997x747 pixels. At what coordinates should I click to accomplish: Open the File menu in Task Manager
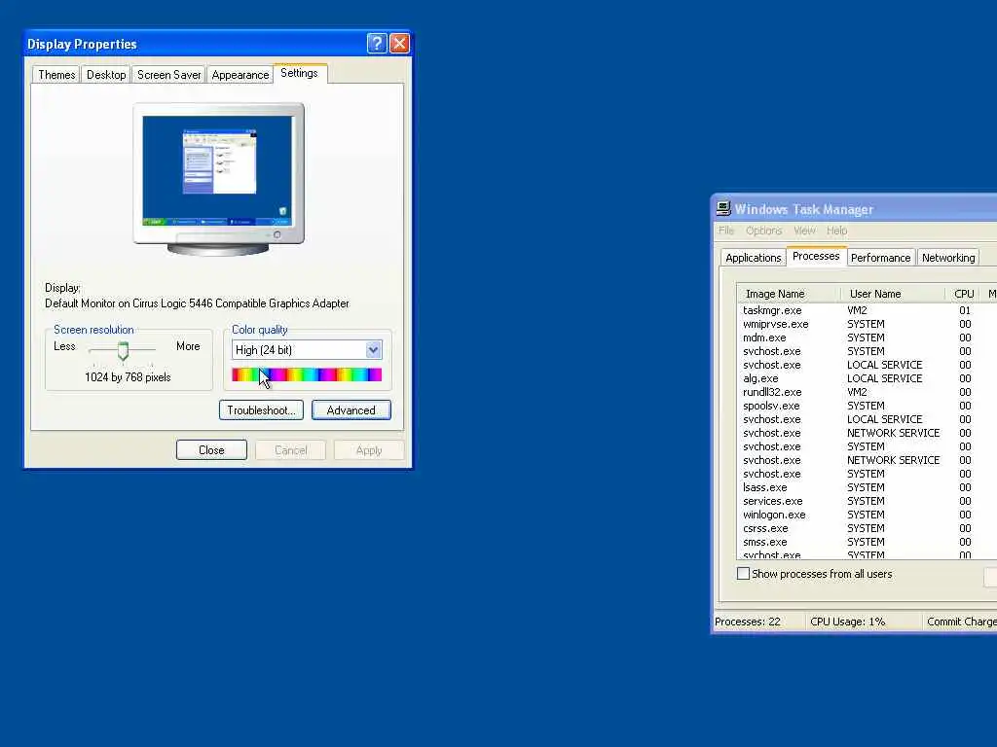click(x=726, y=231)
